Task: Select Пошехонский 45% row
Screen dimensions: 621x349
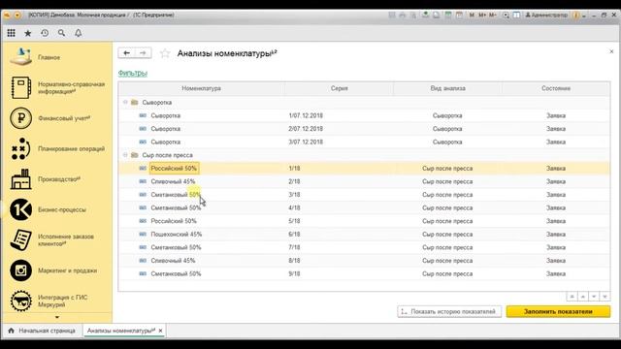Action: click(x=364, y=234)
